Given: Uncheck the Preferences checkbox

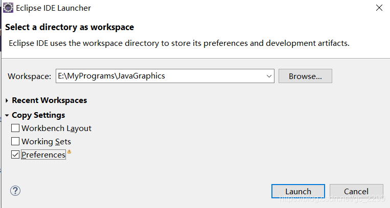Looking at the screenshot, I should 15,154.
